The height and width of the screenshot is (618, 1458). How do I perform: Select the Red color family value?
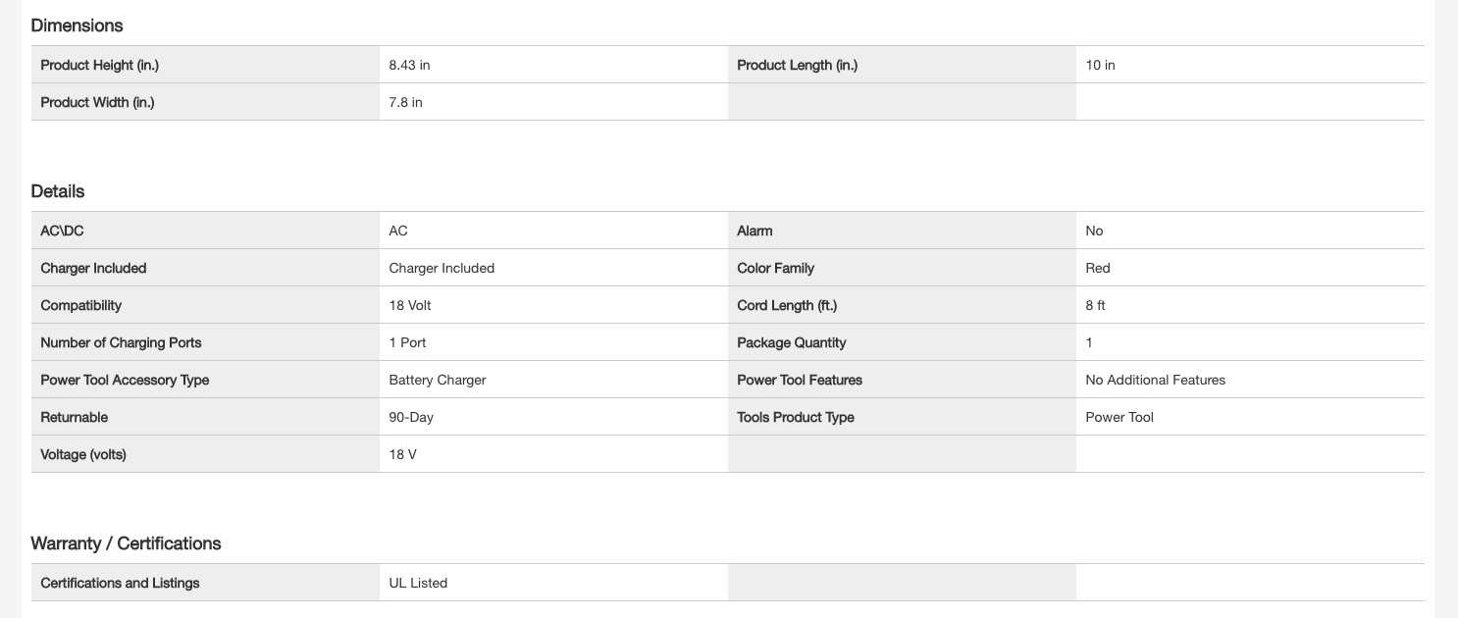click(1098, 269)
